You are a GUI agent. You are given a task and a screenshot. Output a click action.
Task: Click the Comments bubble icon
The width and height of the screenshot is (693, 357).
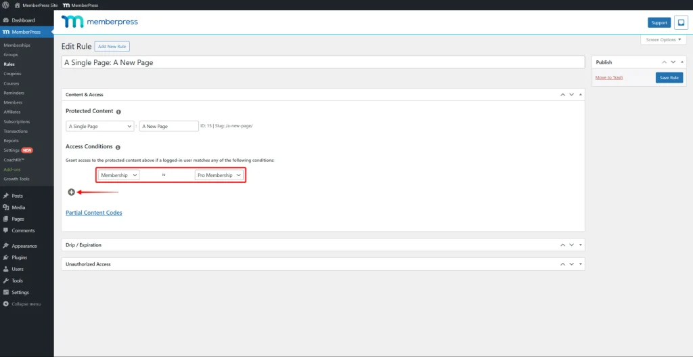point(5,230)
